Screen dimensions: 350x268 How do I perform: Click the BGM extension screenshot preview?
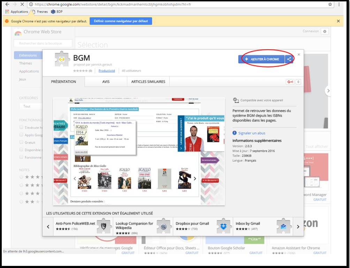[139, 151]
